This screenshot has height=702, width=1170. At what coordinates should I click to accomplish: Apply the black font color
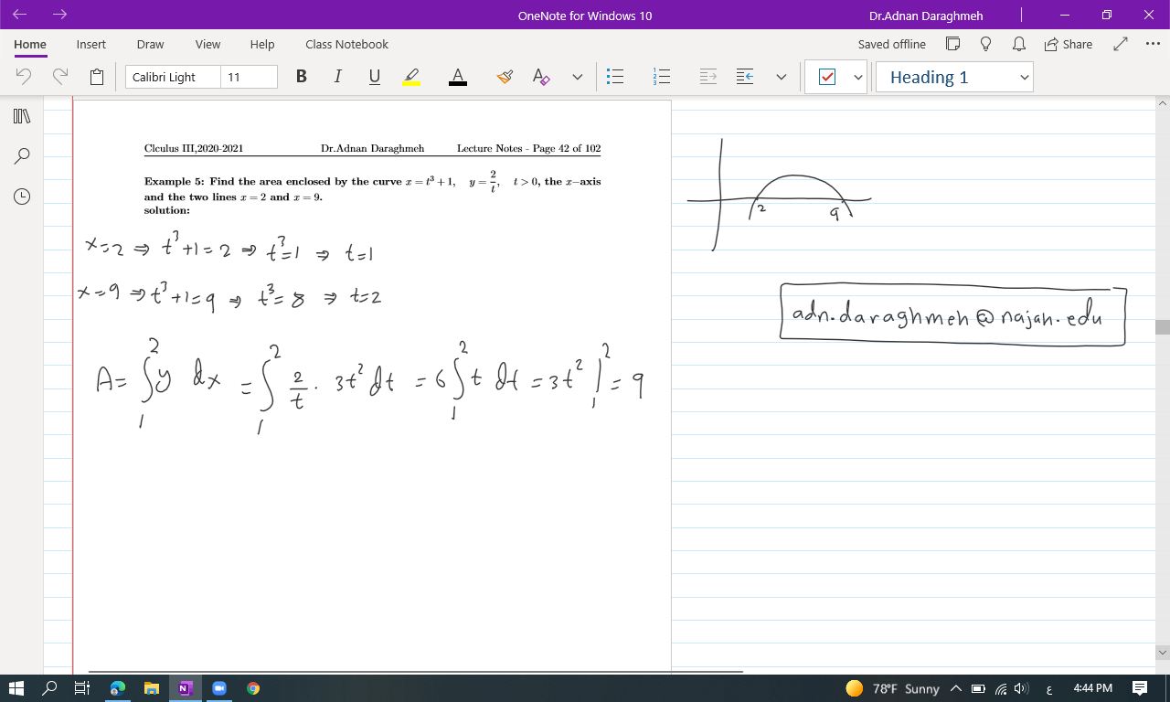point(458,77)
